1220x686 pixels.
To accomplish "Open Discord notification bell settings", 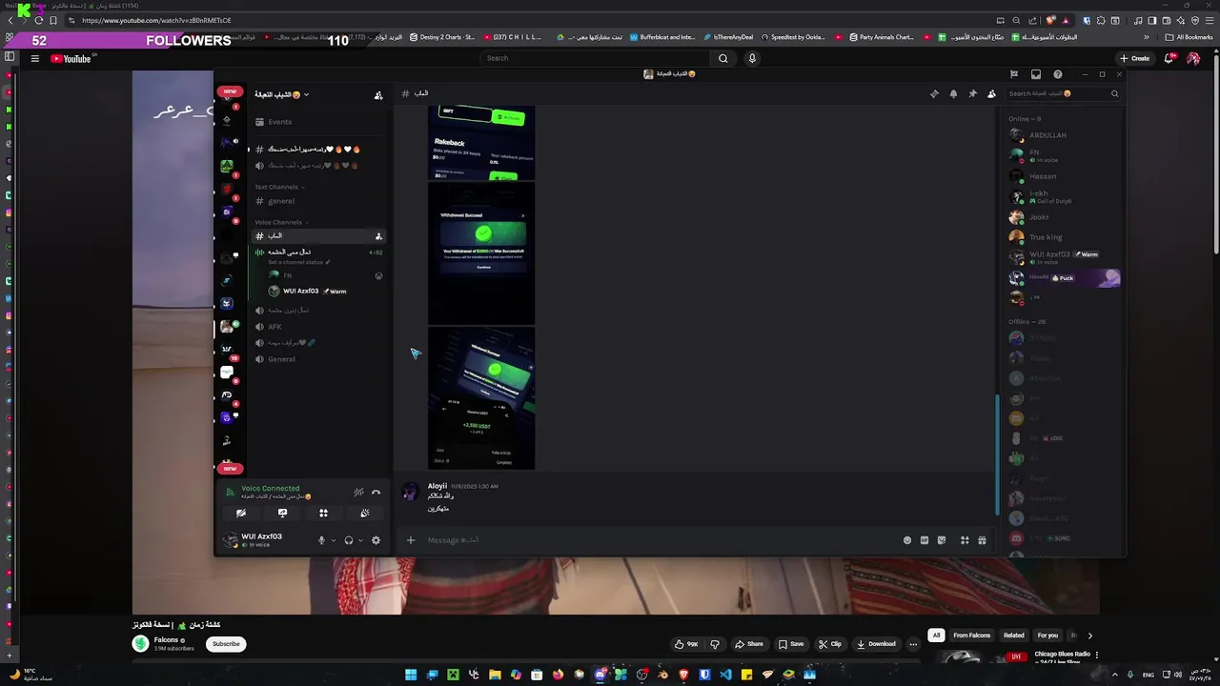I will [953, 93].
